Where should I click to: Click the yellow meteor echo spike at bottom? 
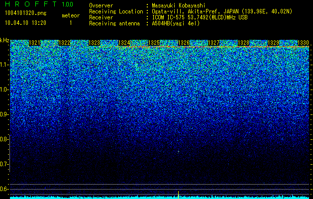pos(178,195)
